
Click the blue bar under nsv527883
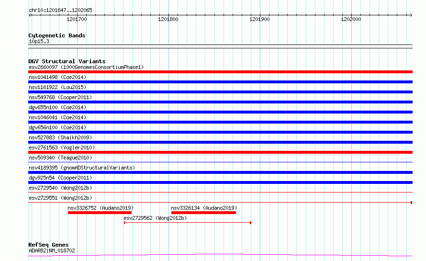[x=220, y=142]
